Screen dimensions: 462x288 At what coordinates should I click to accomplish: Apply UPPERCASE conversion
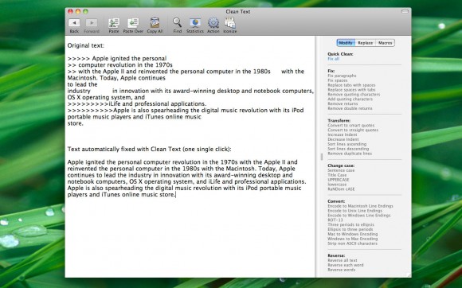coord(339,180)
